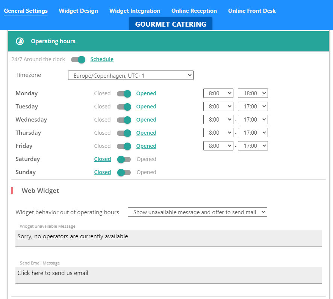Open Tuesday closing time dropdown
Viewport: 333px width, 299px height.
pos(253,107)
